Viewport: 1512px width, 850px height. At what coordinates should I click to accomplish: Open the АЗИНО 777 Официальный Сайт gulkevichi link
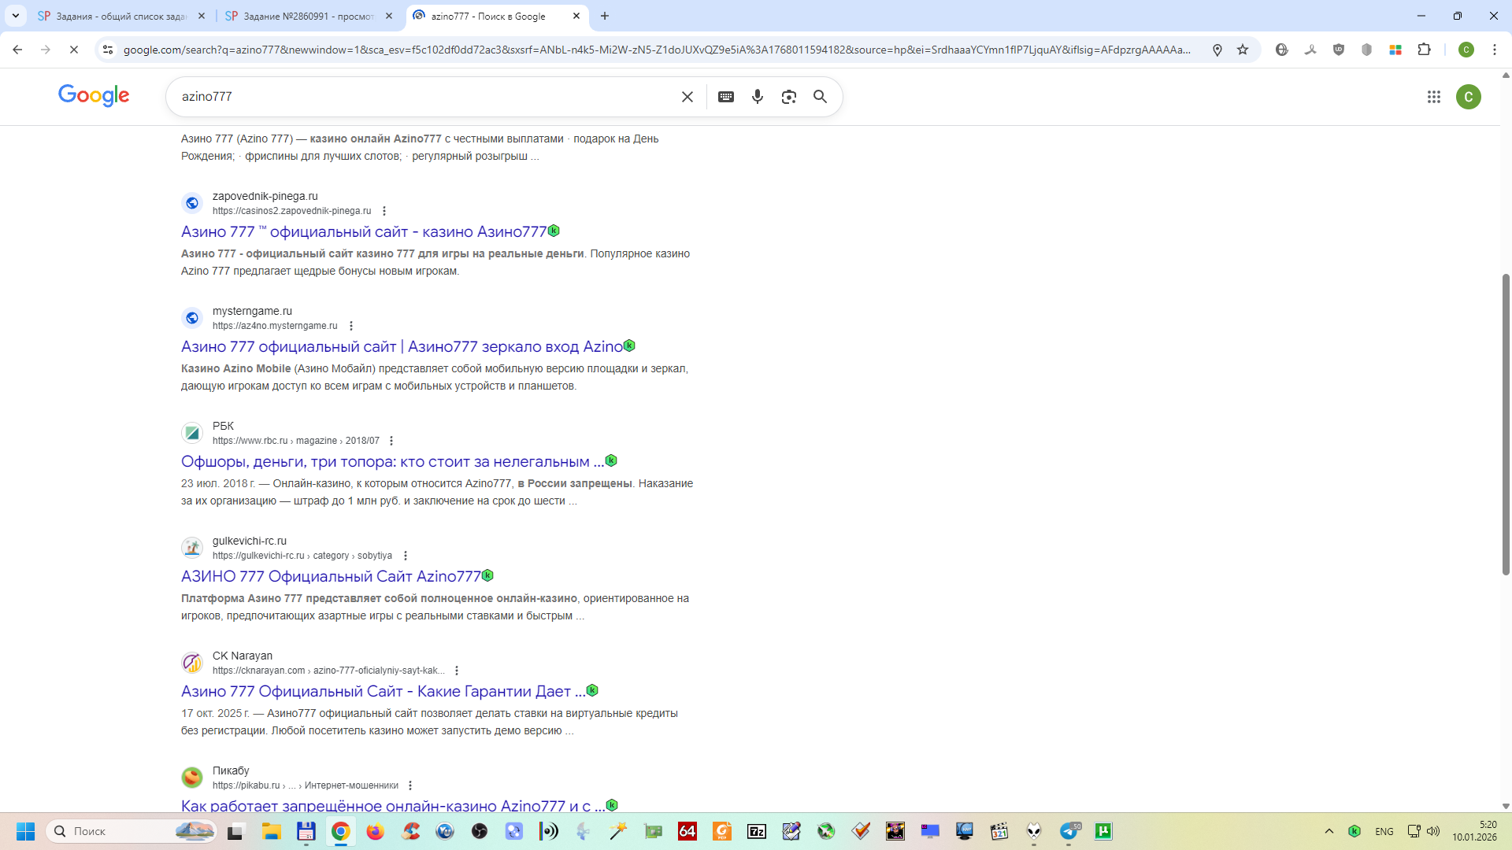331,577
